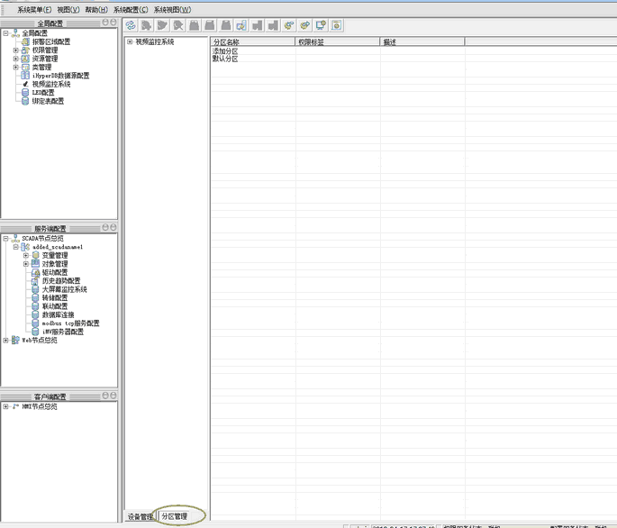Click first round button in 全局配置 panel header
This screenshot has height=528, width=617.
(105, 23)
